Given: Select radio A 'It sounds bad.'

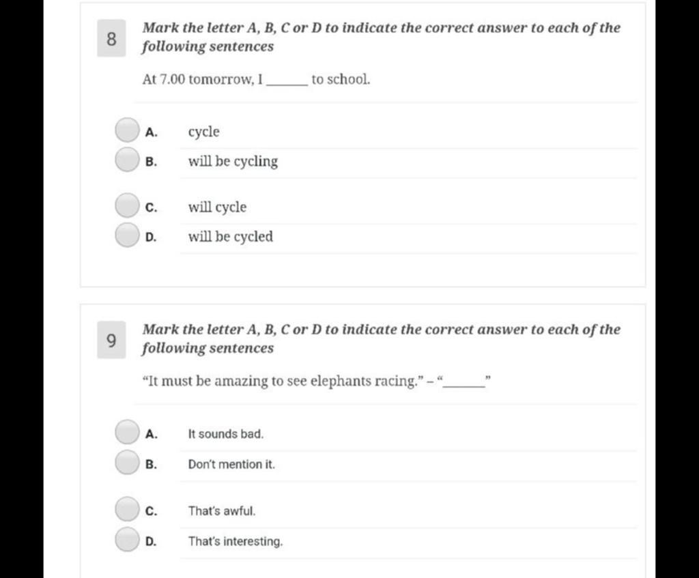Looking at the screenshot, I should tap(127, 432).
